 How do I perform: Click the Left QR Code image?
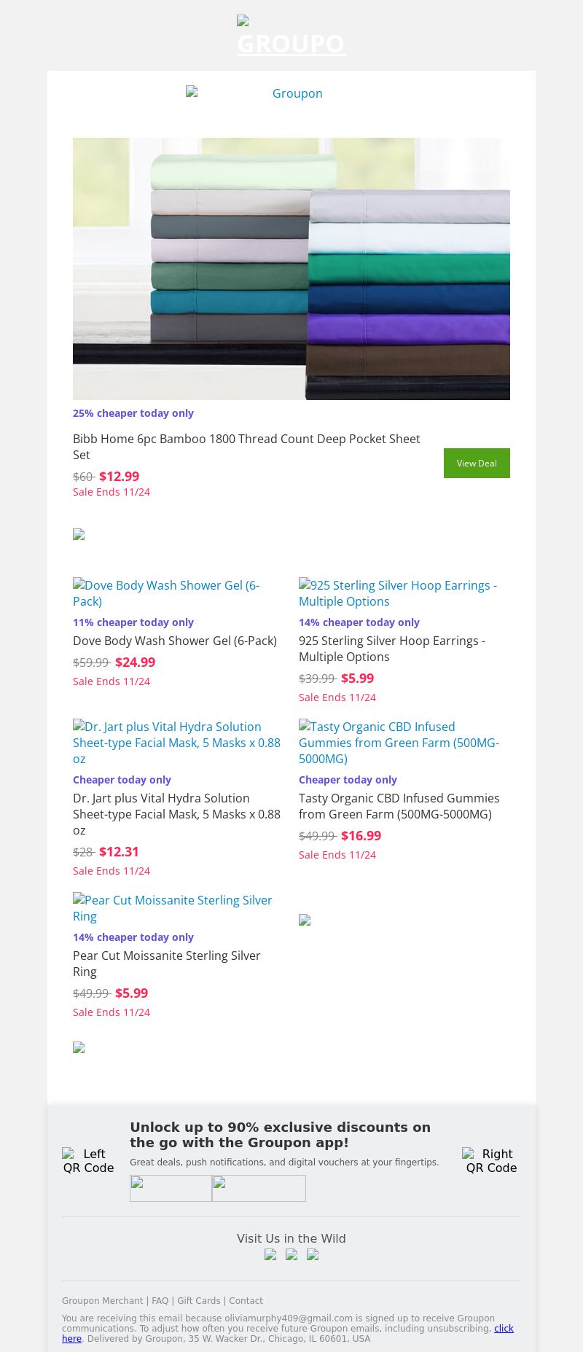(88, 1160)
